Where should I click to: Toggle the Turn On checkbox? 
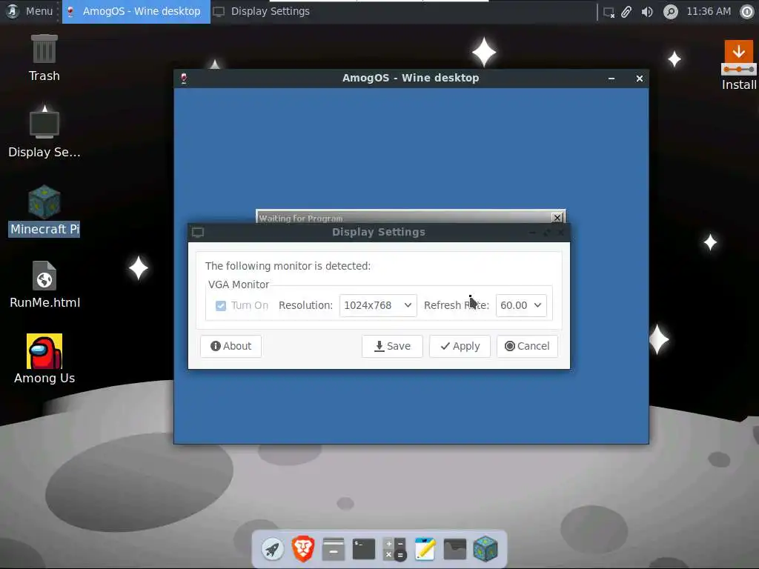[221, 306]
